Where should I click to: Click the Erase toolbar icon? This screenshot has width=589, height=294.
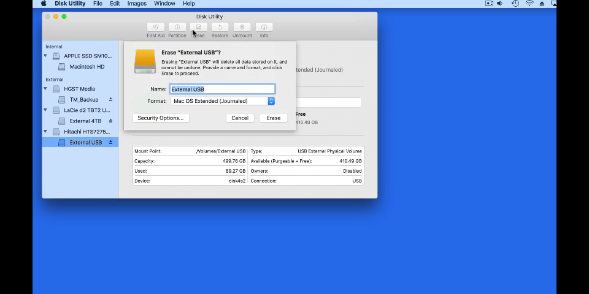(199, 27)
